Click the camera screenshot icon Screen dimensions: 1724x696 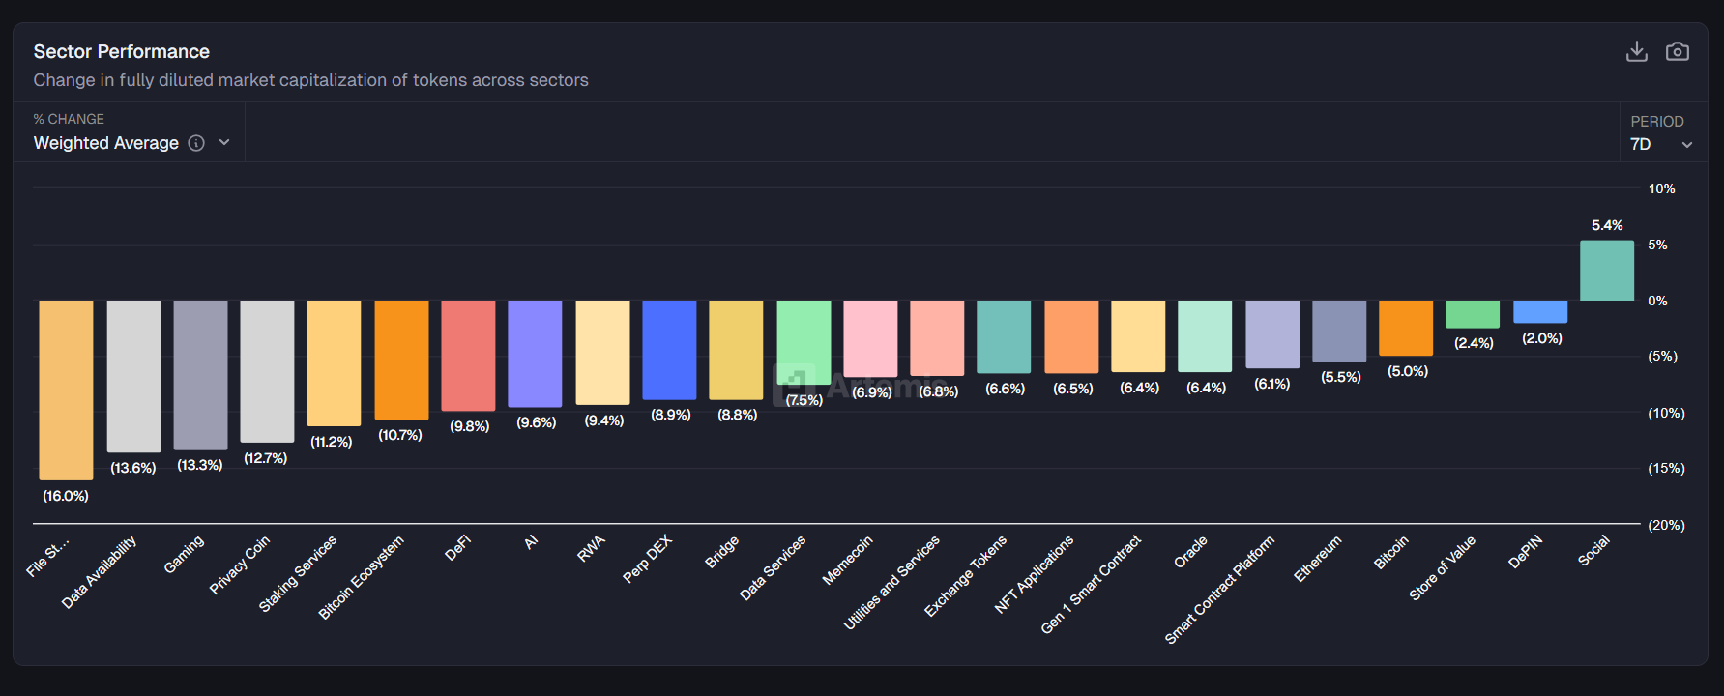[1677, 51]
